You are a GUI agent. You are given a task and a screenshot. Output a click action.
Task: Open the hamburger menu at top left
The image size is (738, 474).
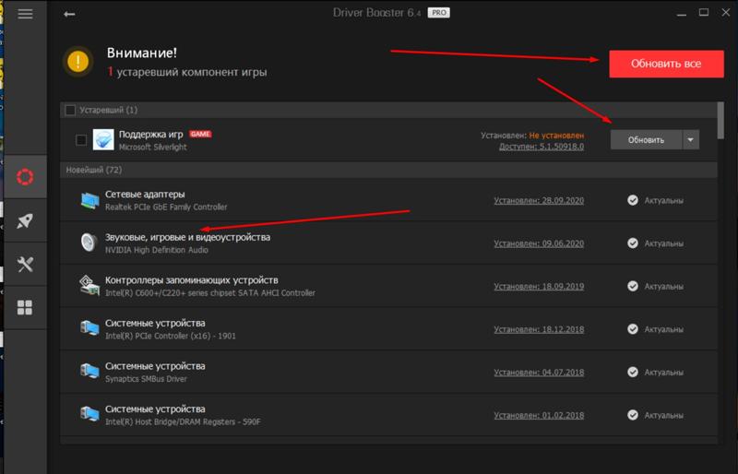25,15
